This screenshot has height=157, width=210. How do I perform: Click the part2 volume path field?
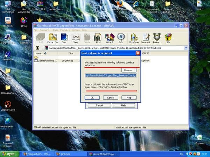[111, 75]
